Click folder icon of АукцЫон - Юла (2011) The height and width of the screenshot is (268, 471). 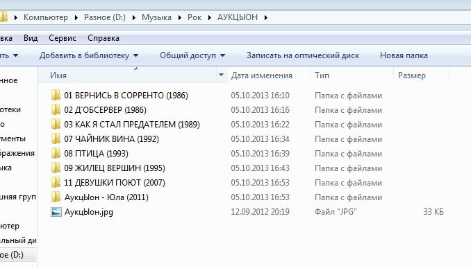coord(56,197)
